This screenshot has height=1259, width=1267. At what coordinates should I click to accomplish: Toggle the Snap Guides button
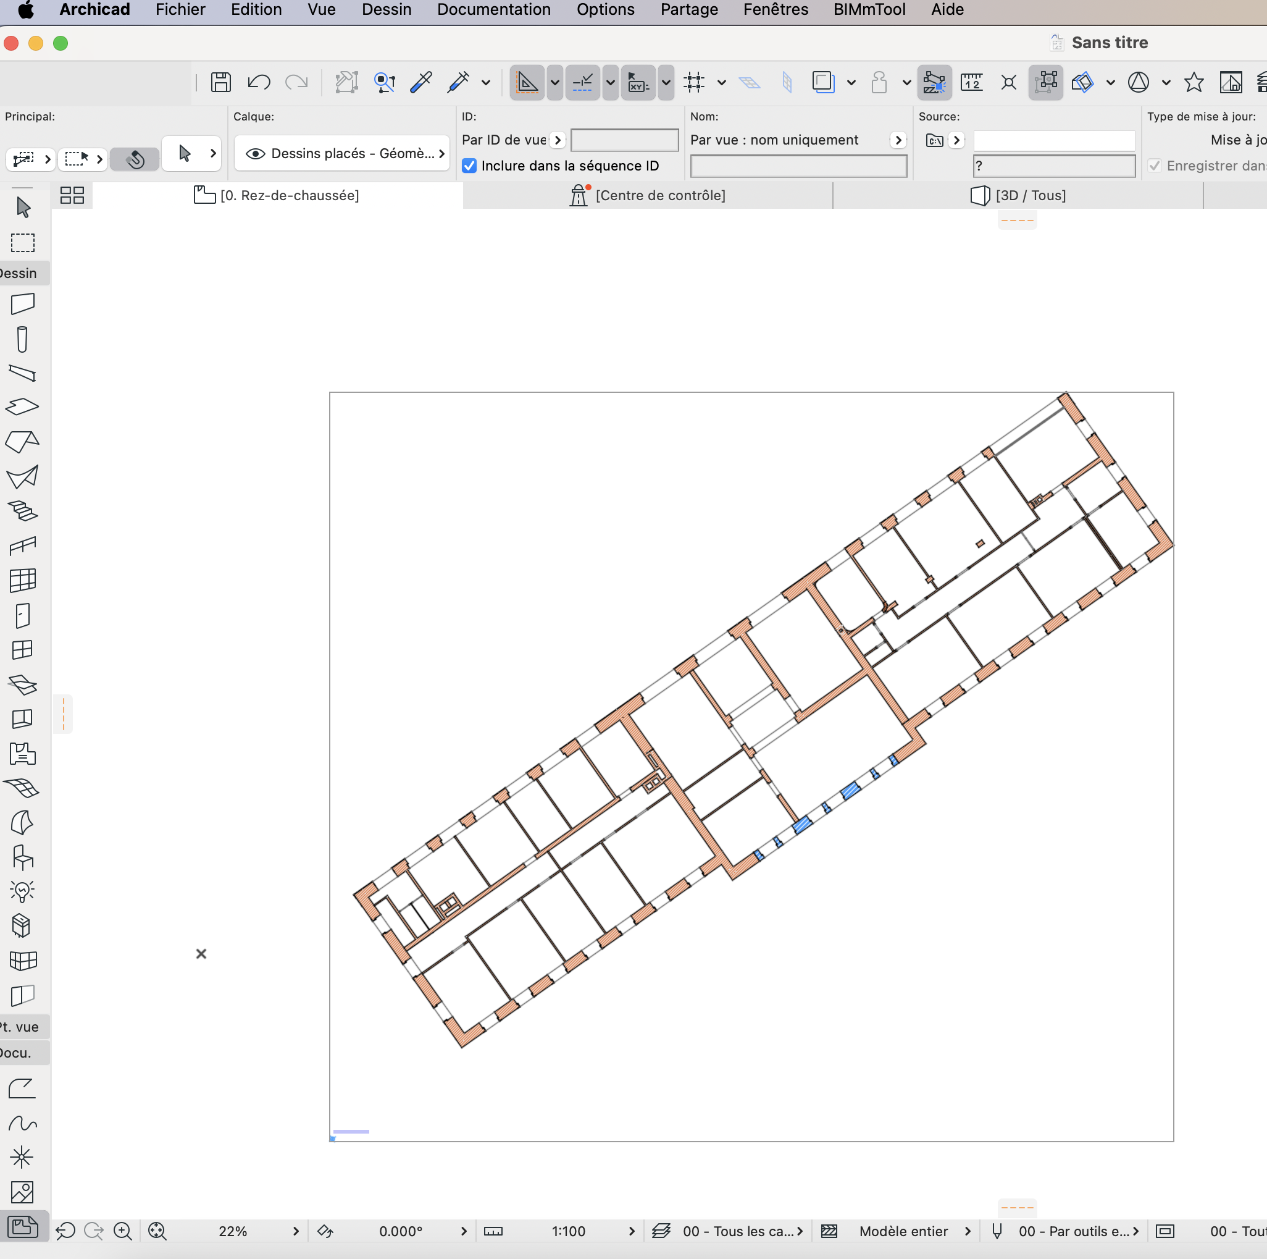tap(582, 82)
